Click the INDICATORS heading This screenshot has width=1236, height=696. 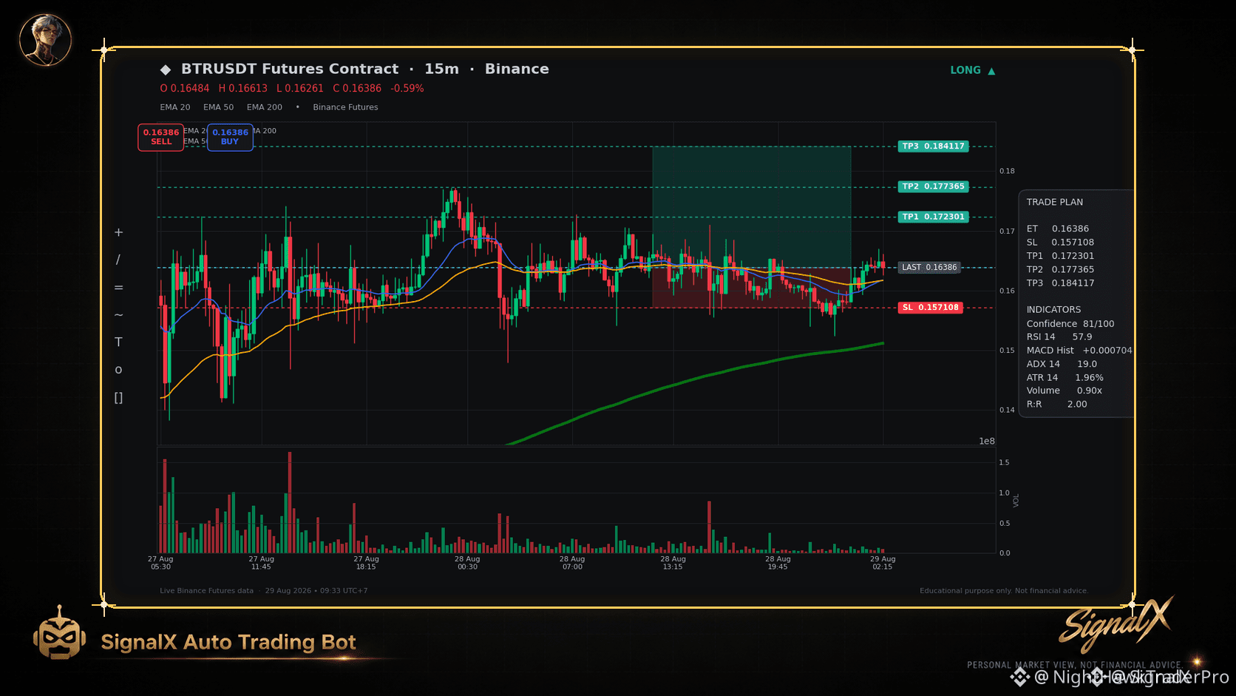coord(1053,310)
